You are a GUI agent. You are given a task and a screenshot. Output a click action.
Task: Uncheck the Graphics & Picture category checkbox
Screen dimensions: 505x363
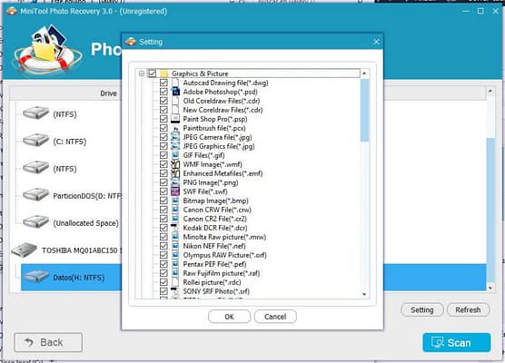point(152,74)
